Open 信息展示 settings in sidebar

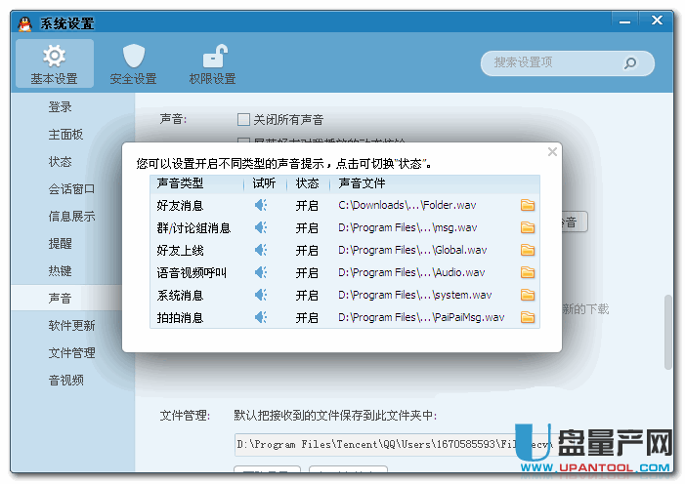(x=71, y=216)
